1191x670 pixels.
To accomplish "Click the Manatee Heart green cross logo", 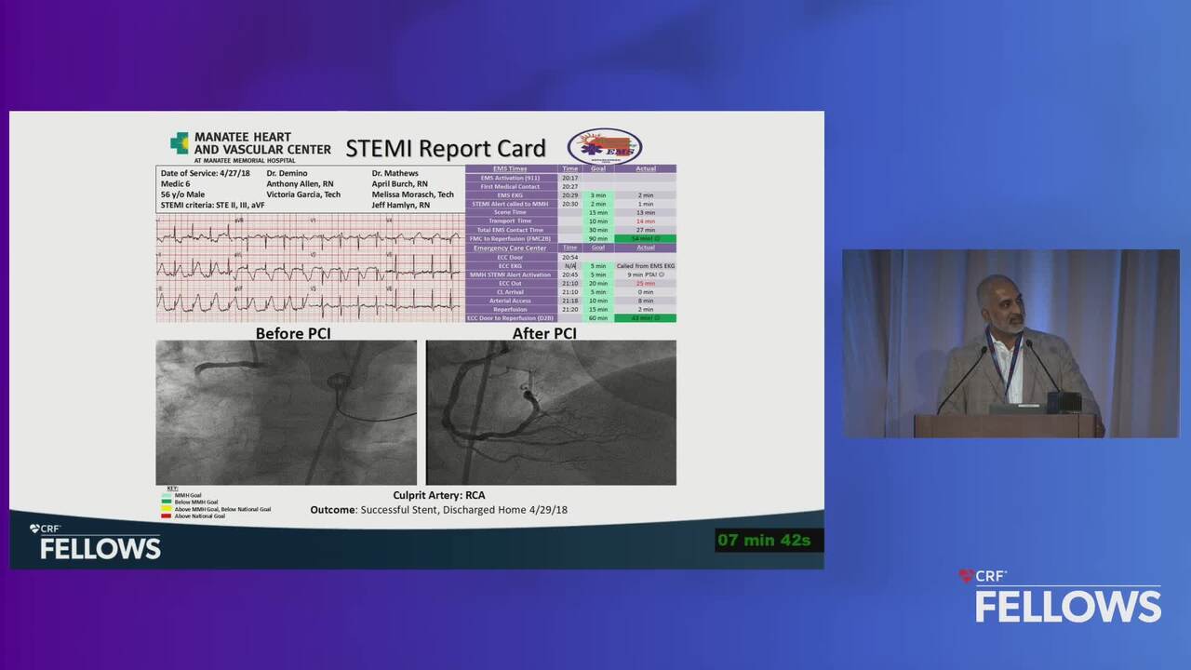I will pyautogui.click(x=179, y=142).
